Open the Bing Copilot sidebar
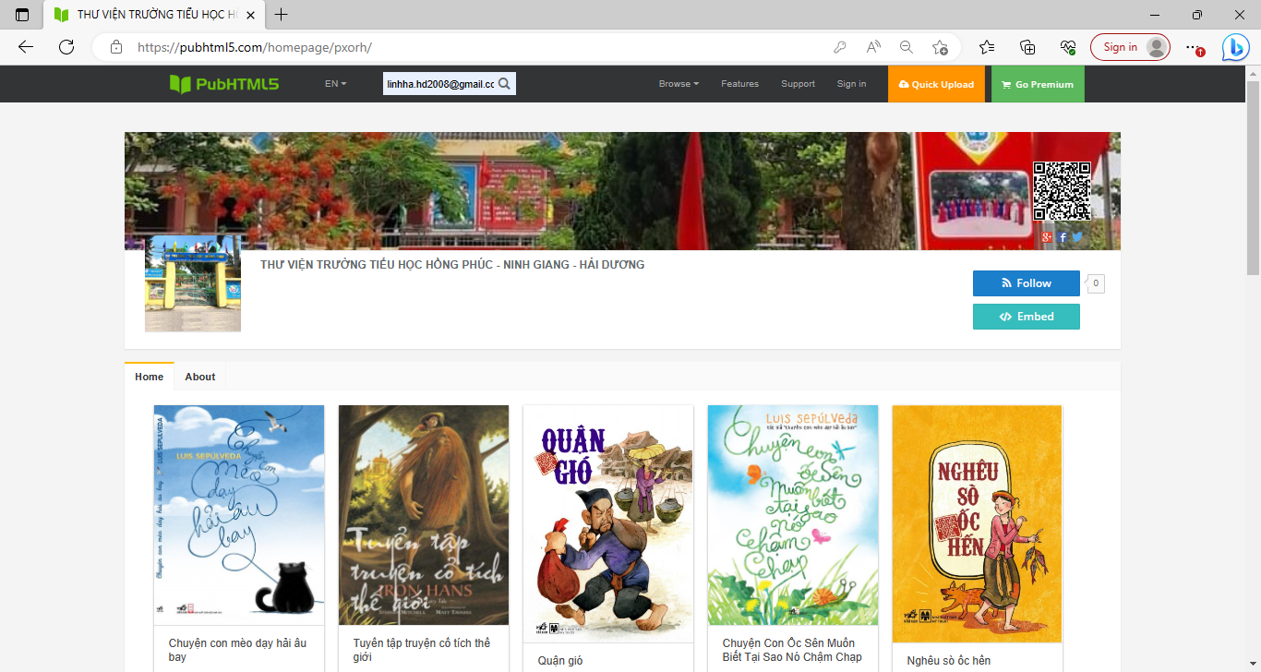This screenshot has width=1261, height=672. [x=1235, y=47]
